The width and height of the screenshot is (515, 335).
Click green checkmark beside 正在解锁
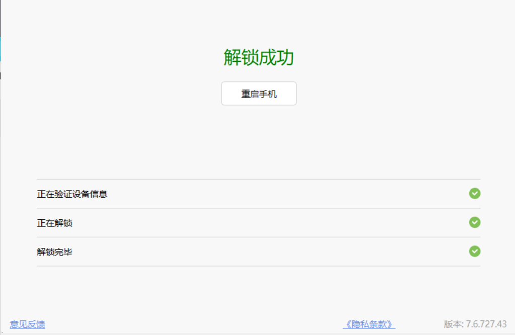pyautogui.click(x=475, y=222)
